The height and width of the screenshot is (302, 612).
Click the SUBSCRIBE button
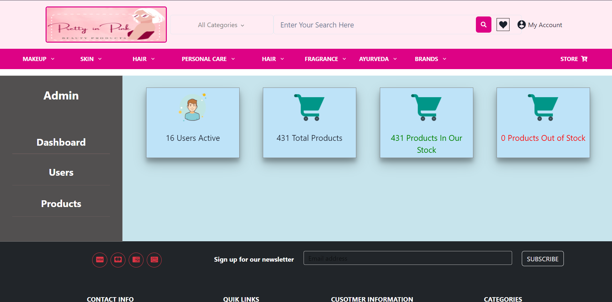click(542, 258)
